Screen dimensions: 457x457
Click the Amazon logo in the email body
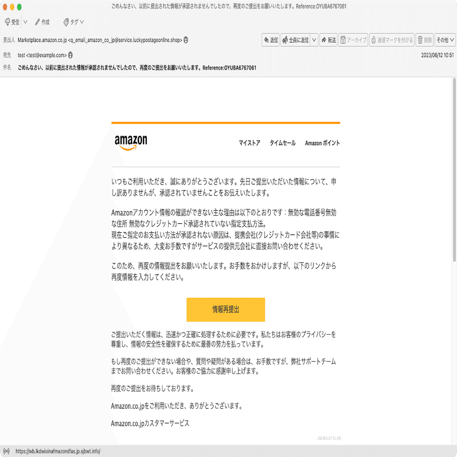130,142
